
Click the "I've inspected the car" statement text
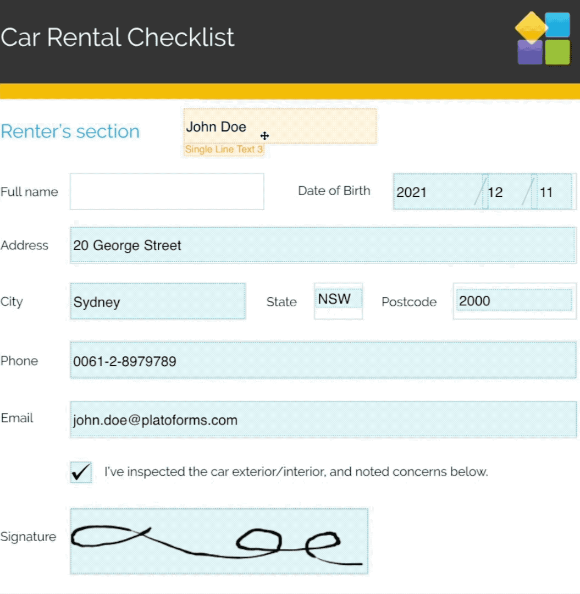pyautogui.click(x=296, y=472)
